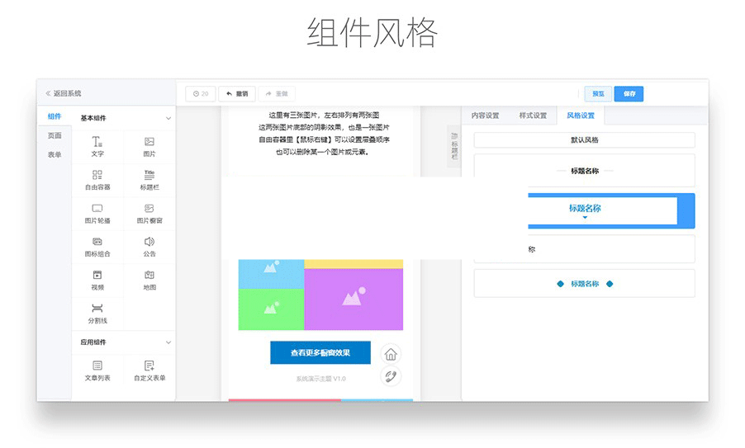Image resolution: width=745 pixels, height=448 pixels.
Task: Add the 视频 video component
Action: tap(97, 276)
